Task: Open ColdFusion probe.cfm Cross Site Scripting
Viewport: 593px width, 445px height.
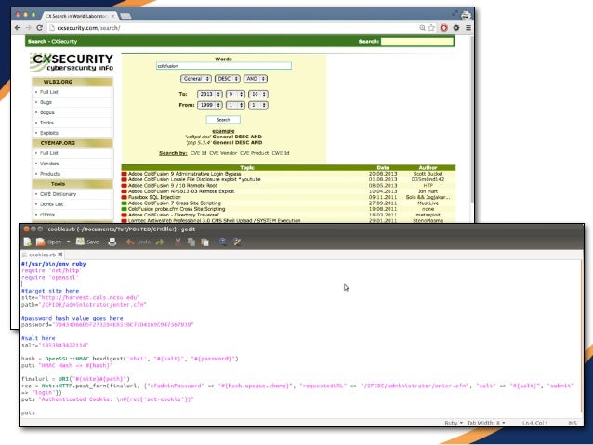Action: pyautogui.click(x=177, y=209)
